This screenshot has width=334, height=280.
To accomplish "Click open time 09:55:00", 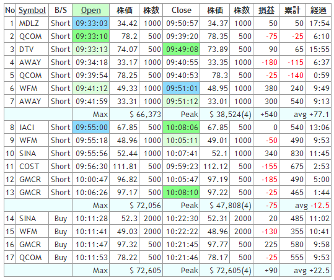I will pos(90,128).
